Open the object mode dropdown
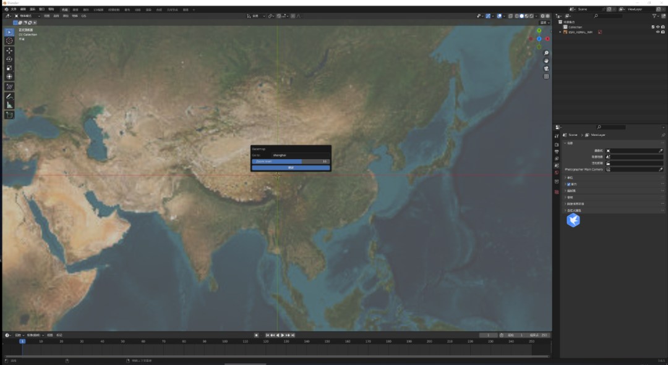The image size is (668, 365). [x=27, y=16]
